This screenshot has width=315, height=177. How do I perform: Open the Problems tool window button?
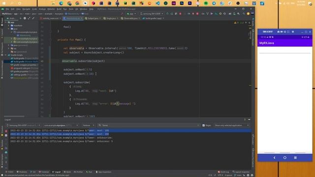[x=22, y=172]
